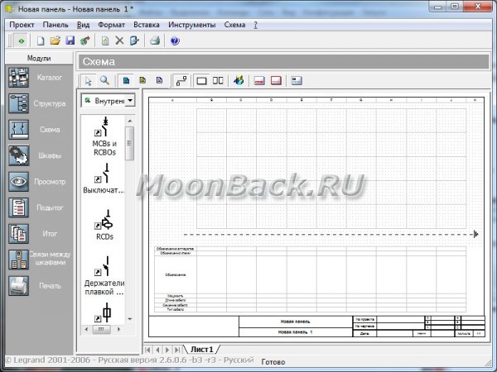Open the Шкафы module gear icon

tap(19, 155)
